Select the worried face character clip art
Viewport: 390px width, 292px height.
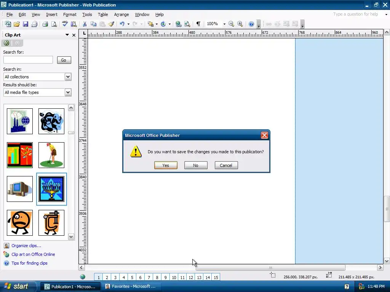[20, 223]
